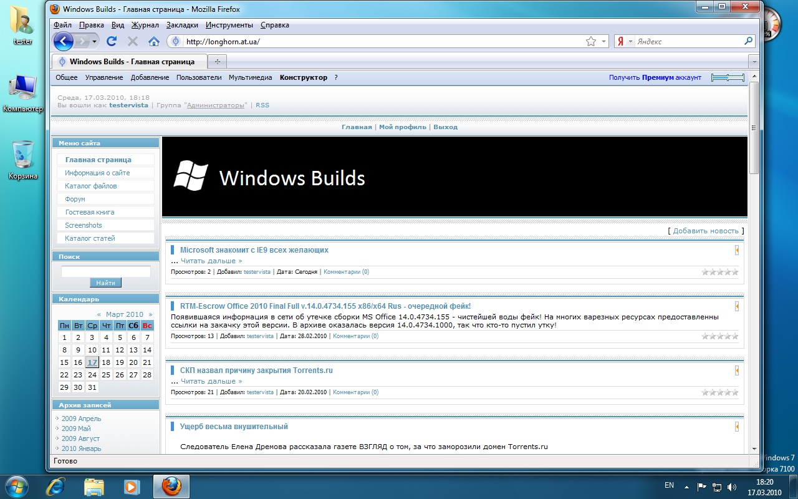The width and height of the screenshot is (798, 499).
Task: Click edit arrow icon of Office 2010 news entry
Action: point(737,306)
